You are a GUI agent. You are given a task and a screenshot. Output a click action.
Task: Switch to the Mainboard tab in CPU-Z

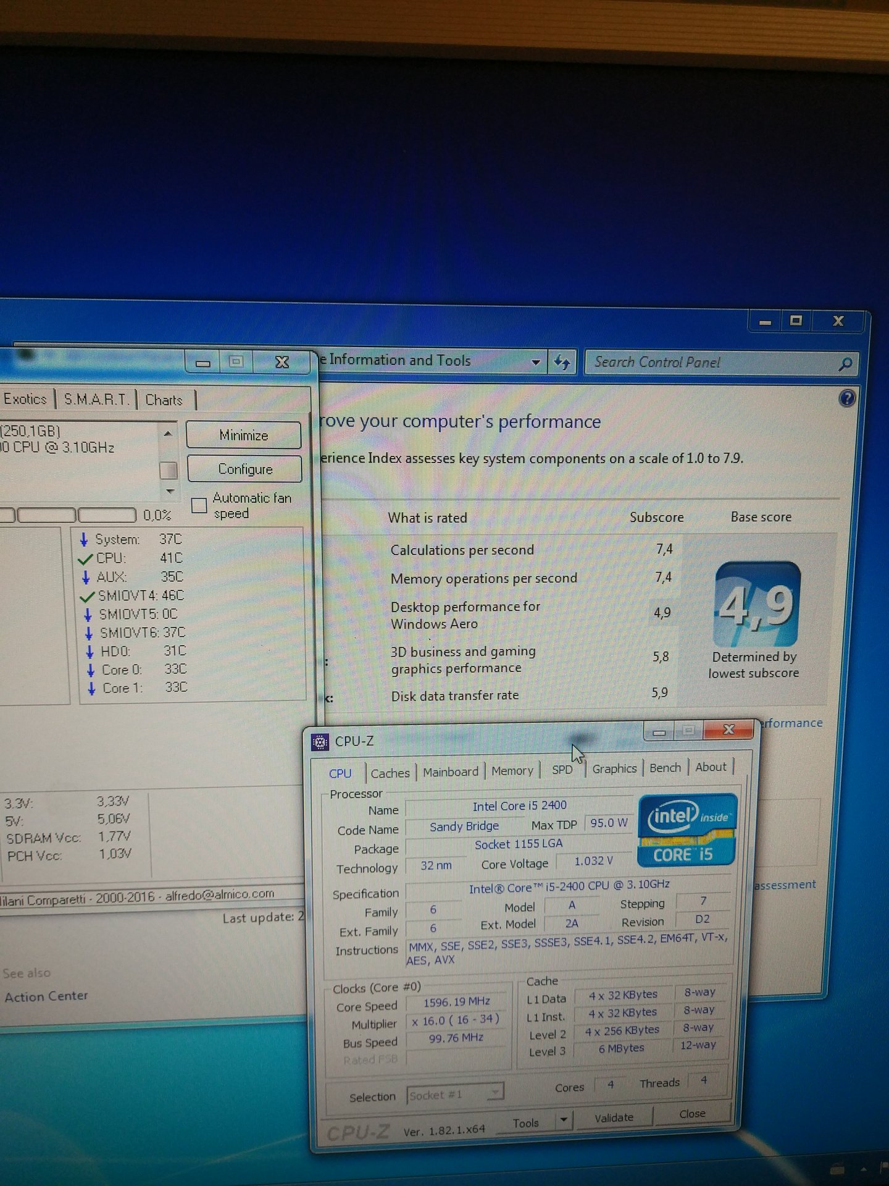tap(451, 772)
